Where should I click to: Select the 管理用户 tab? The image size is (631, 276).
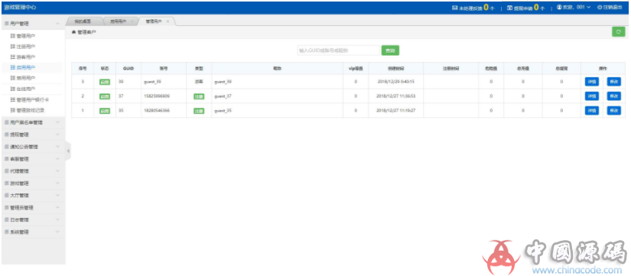(153, 21)
